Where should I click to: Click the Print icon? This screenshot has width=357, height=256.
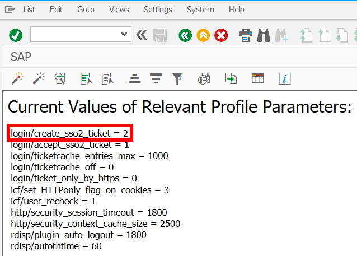(246, 35)
